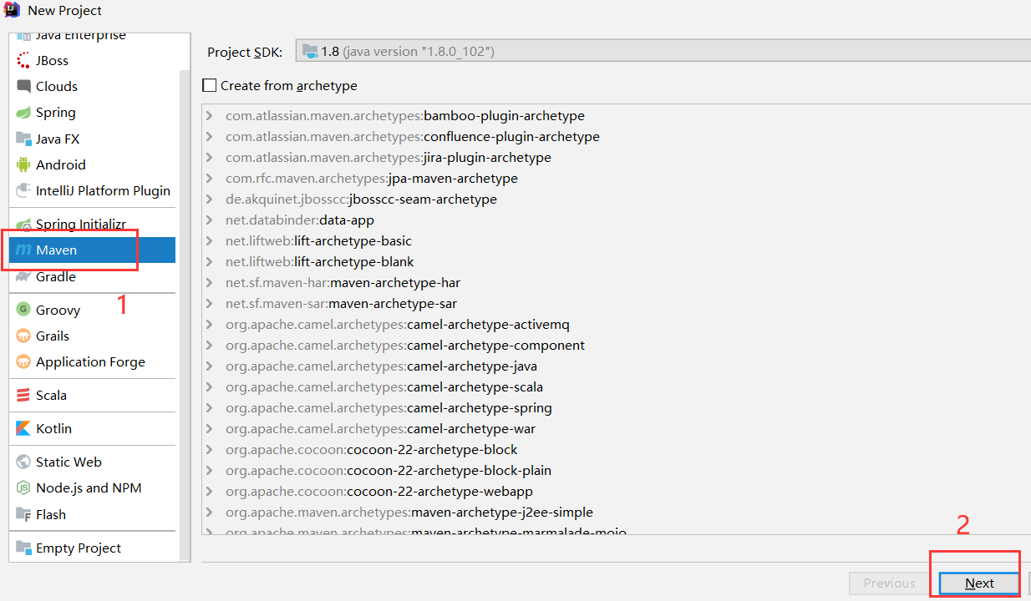Select the net.databinder:data-app row

[x=300, y=220]
